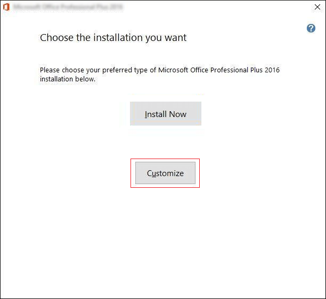Open the blue help question mark icon
This screenshot has width=326, height=299.
(x=311, y=28)
